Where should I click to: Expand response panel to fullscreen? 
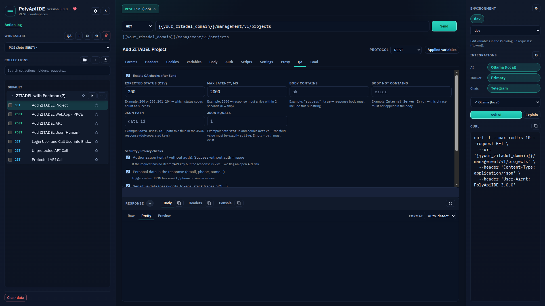pyautogui.click(x=450, y=203)
